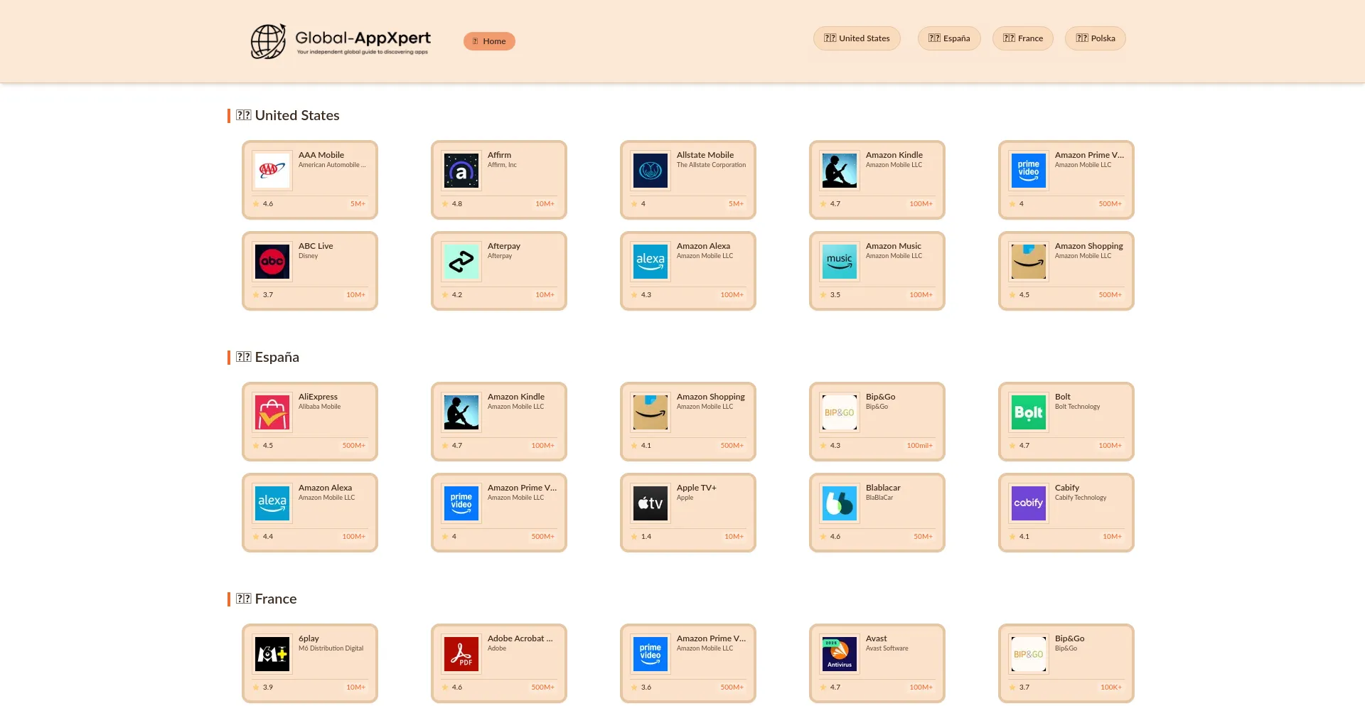
Task: Select the España section heading
Action: (x=267, y=357)
